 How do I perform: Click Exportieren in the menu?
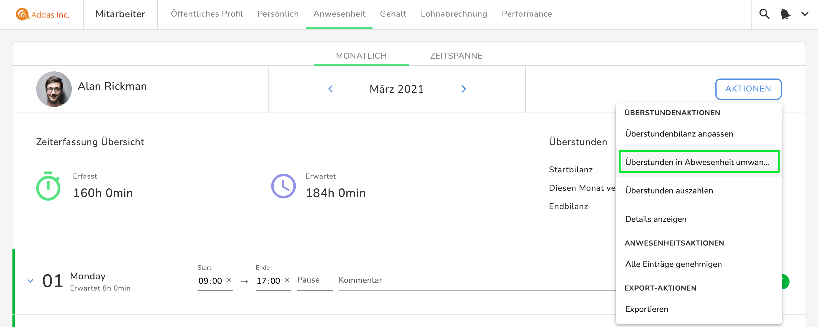[646, 309]
